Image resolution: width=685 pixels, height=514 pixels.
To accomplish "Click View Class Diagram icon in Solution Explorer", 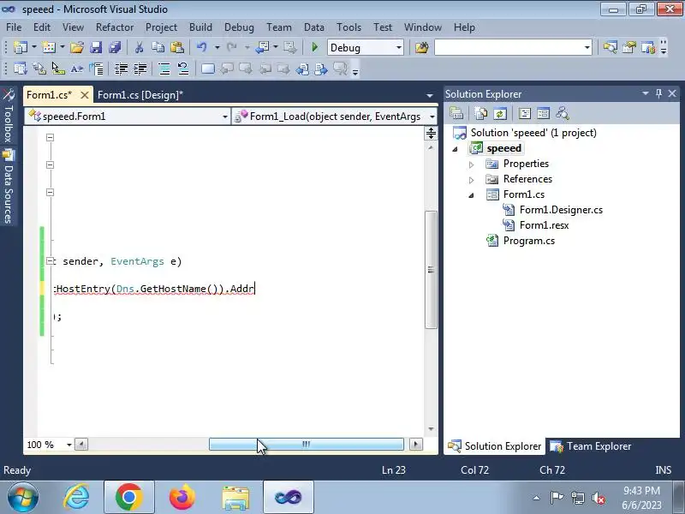I will pyautogui.click(x=563, y=114).
